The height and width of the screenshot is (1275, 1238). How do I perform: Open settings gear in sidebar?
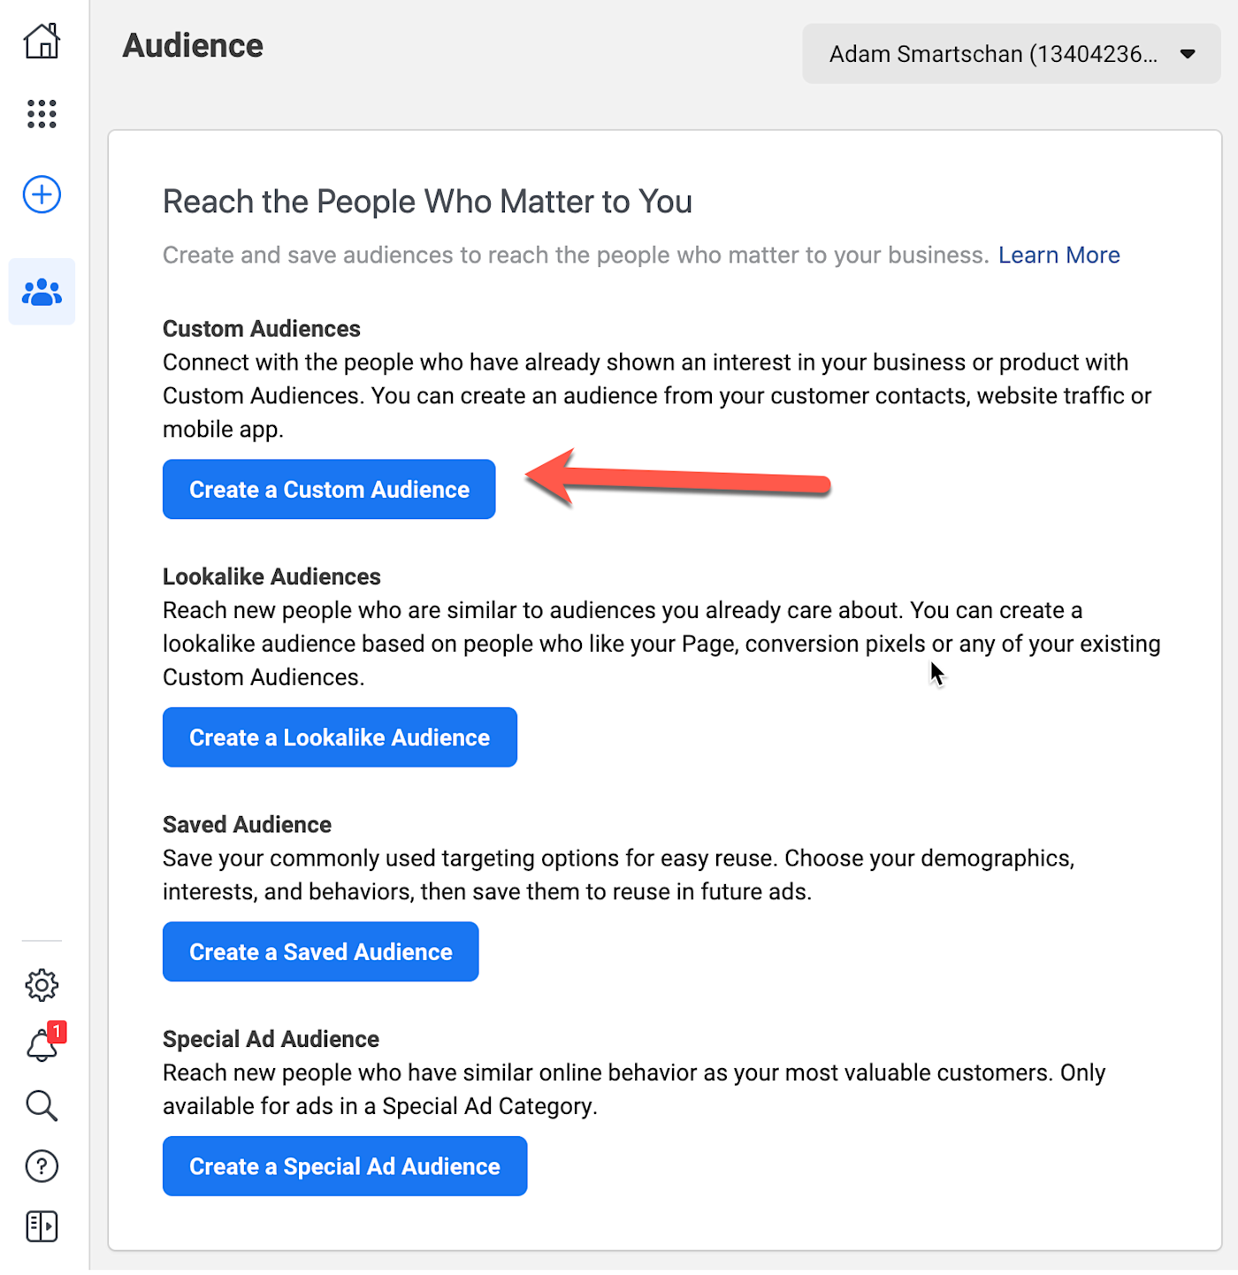(x=42, y=985)
